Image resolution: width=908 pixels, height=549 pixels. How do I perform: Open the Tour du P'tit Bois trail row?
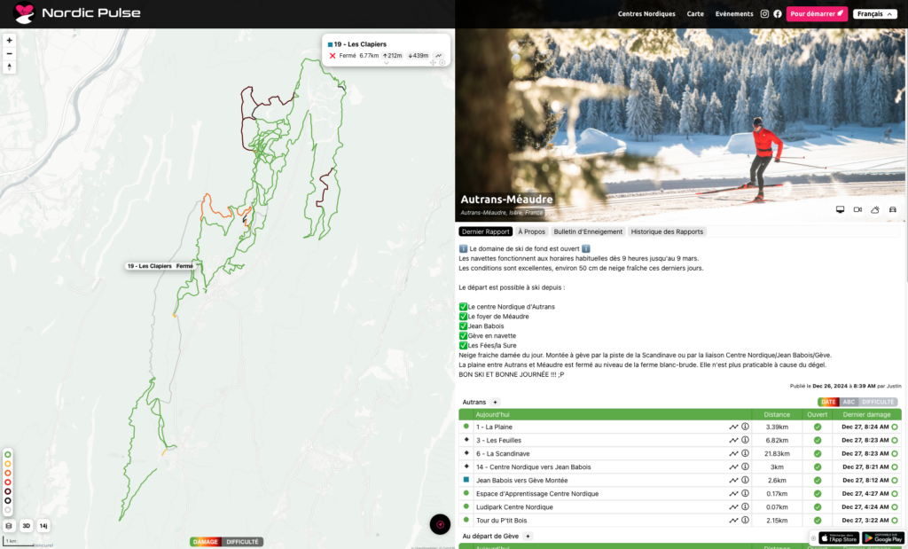click(x=680, y=520)
